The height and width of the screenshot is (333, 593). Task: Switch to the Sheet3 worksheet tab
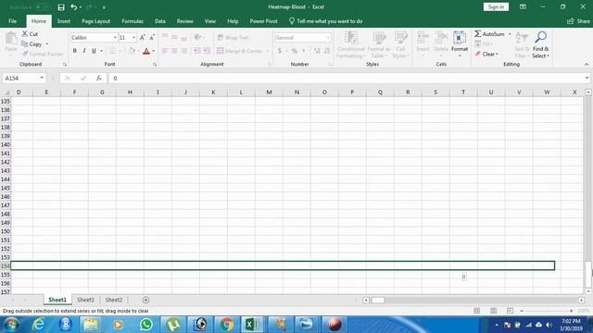[x=85, y=300]
